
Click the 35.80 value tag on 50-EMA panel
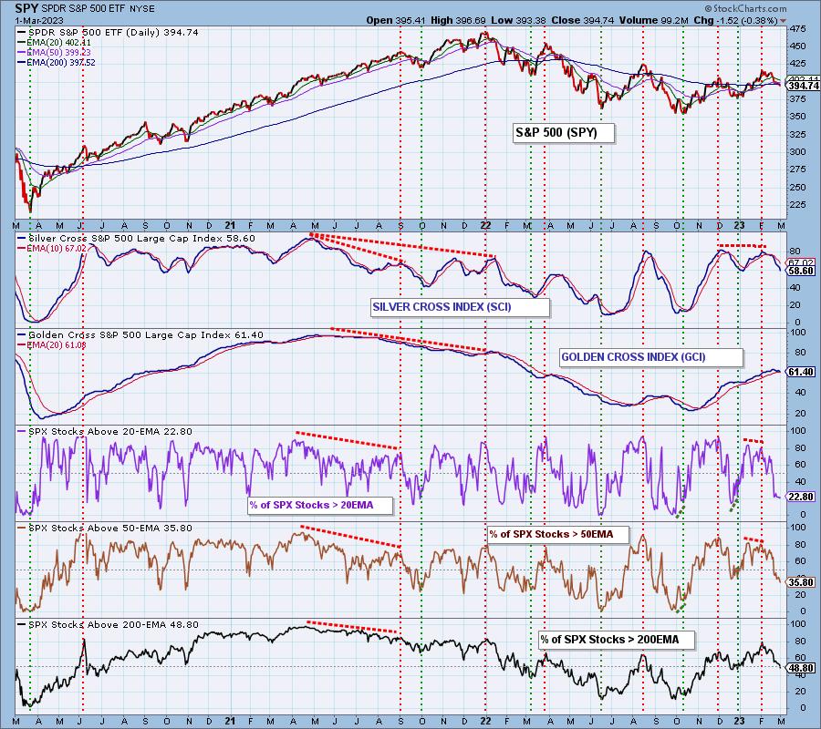801,582
